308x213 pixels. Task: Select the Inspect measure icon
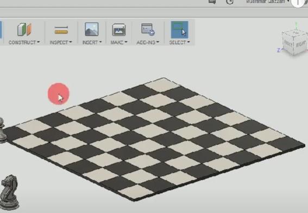tap(61, 30)
